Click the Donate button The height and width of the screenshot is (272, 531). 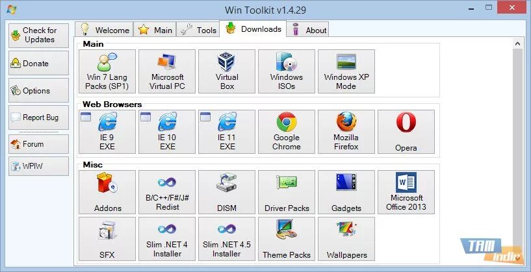click(x=38, y=63)
